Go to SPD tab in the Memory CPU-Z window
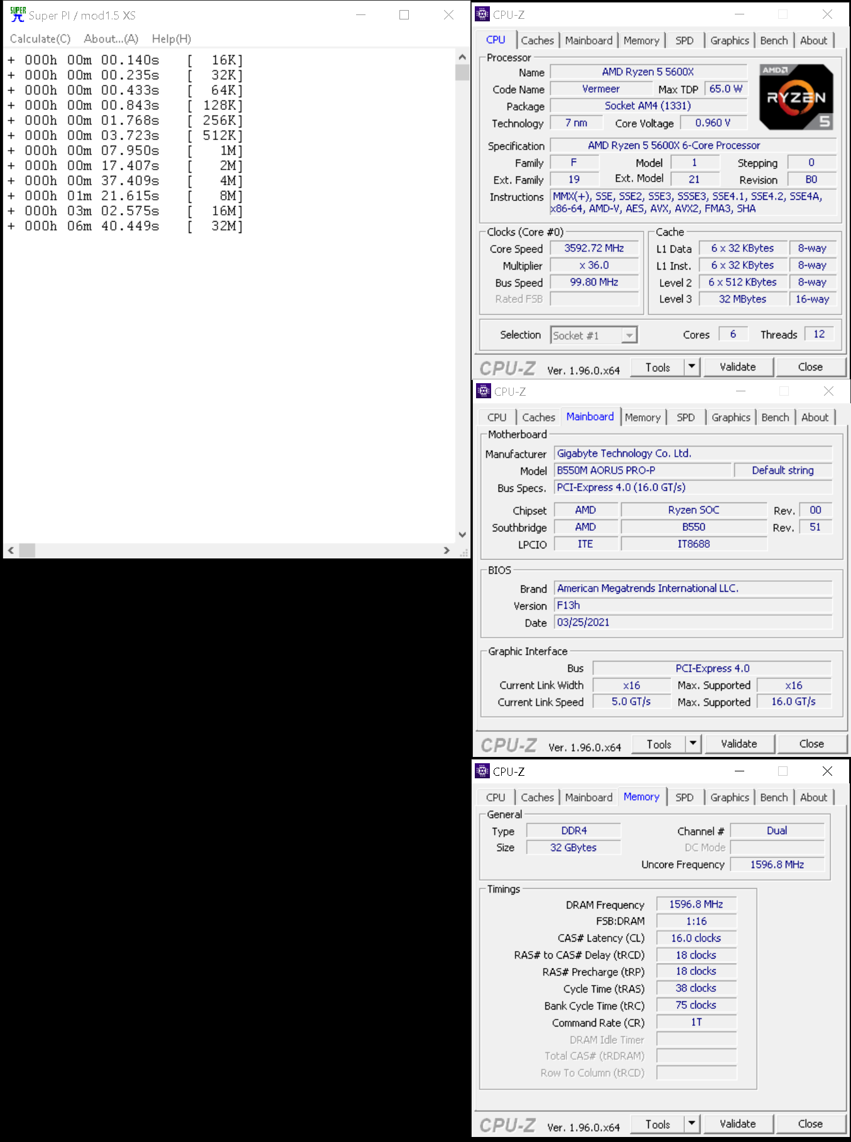Image resolution: width=851 pixels, height=1142 pixels. [x=685, y=797]
